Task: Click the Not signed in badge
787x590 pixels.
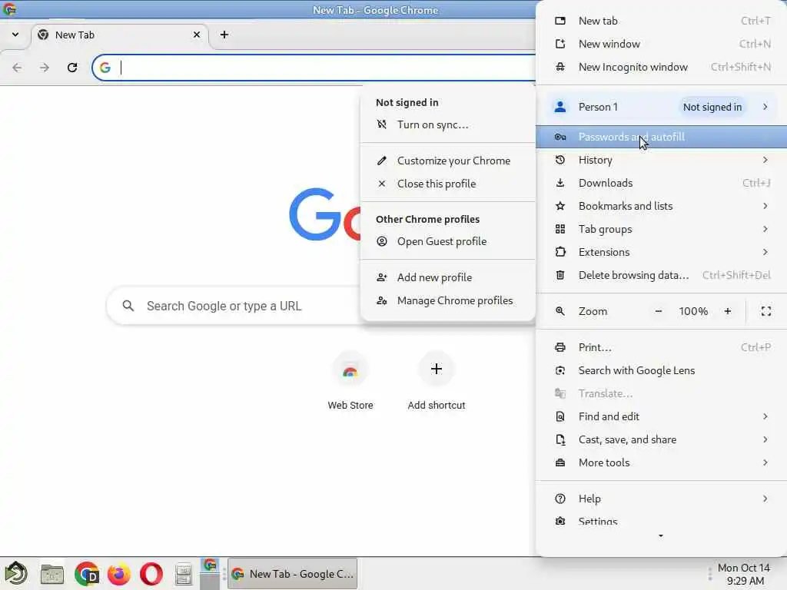Action: (712, 107)
